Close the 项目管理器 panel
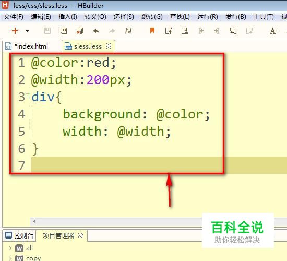The height and width of the screenshot is (261, 287). [x=81, y=235]
